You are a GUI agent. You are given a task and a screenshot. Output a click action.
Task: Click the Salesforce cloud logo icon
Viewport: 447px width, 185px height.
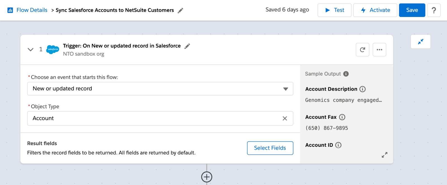pyautogui.click(x=53, y=49)
